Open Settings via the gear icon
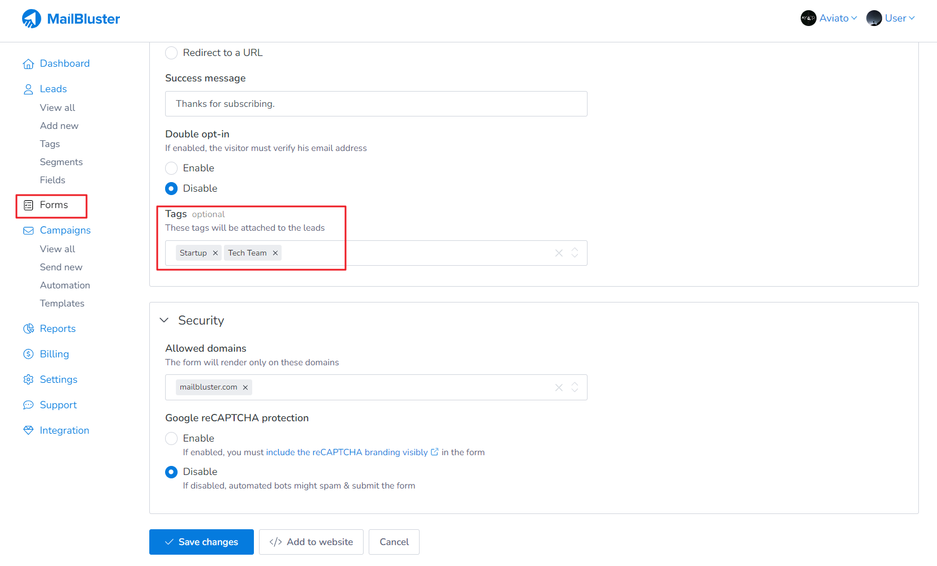This screenshot has height=566, width=937. pos(28,379)
